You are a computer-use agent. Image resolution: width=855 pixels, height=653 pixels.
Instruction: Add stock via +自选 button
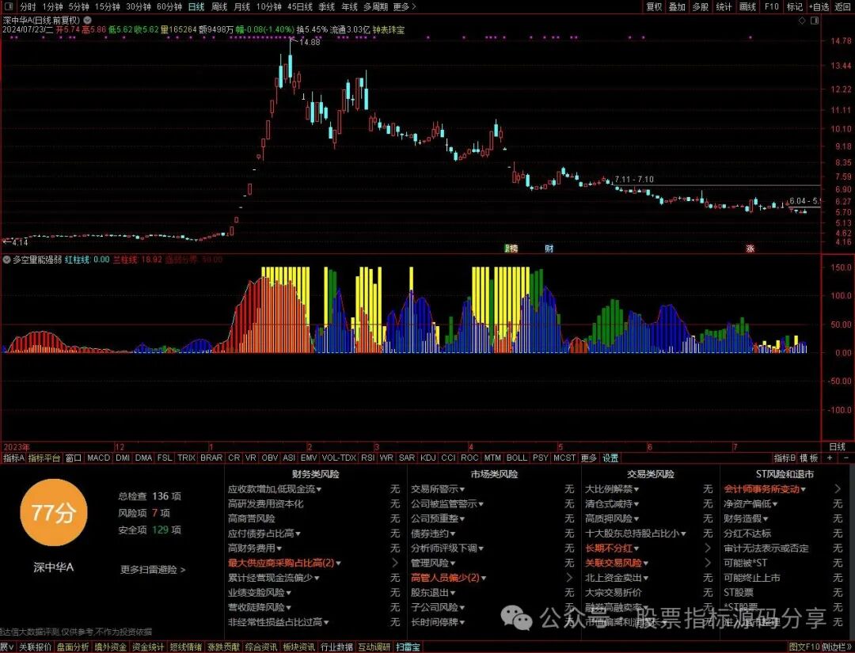coord(819,6)
